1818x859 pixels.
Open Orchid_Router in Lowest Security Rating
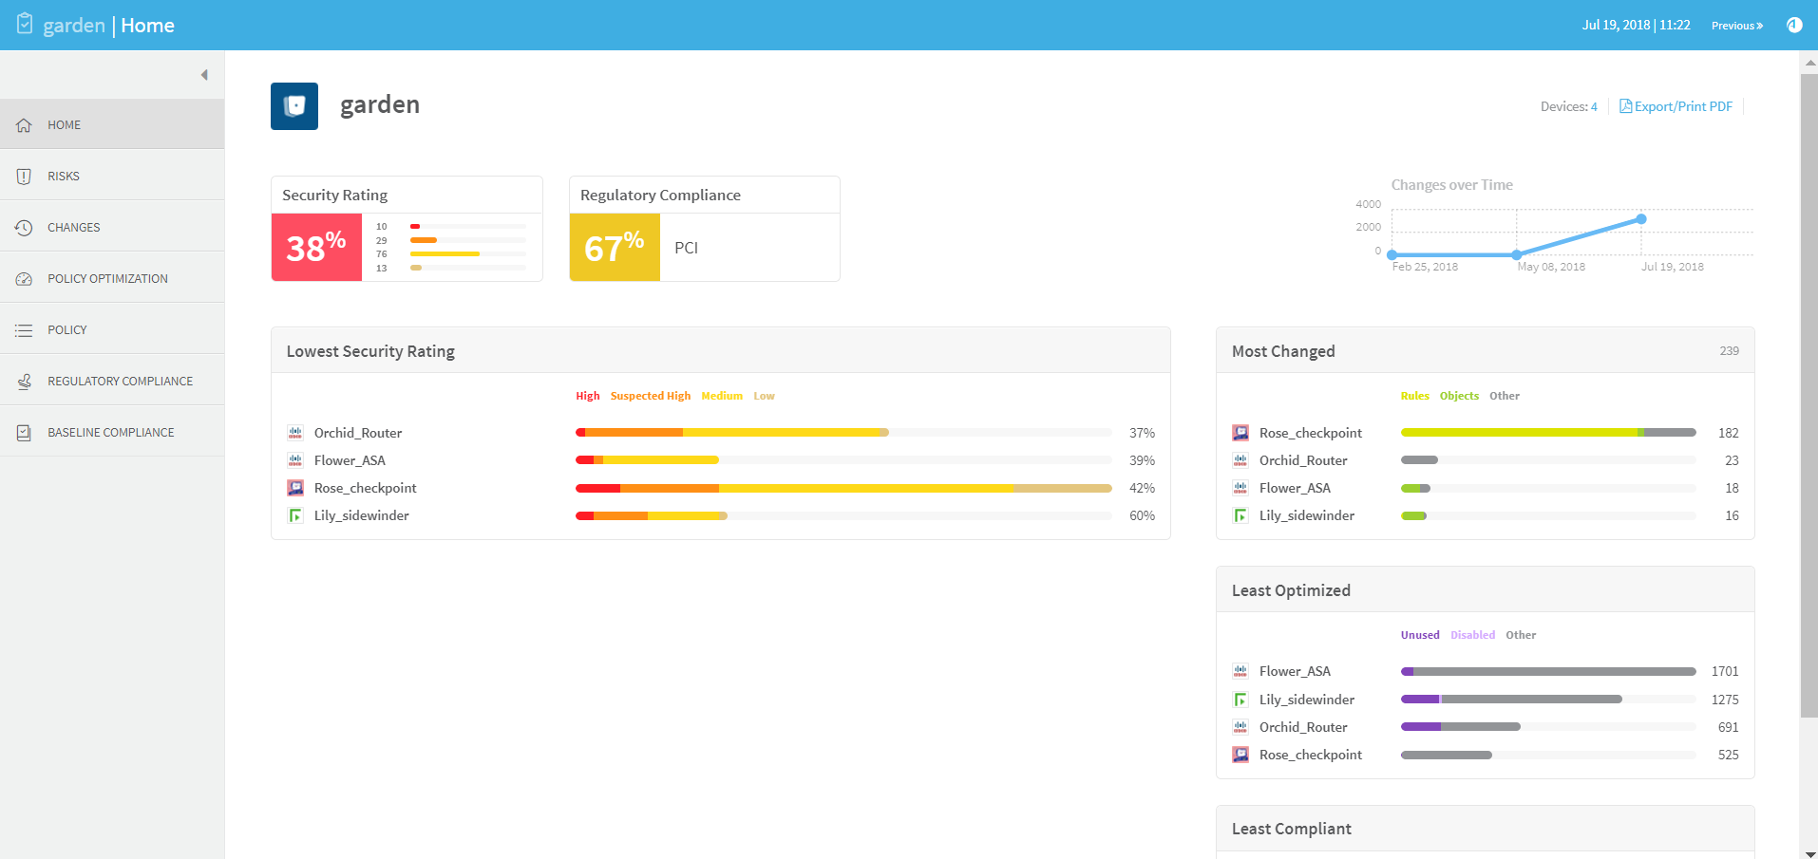point(357,433)
